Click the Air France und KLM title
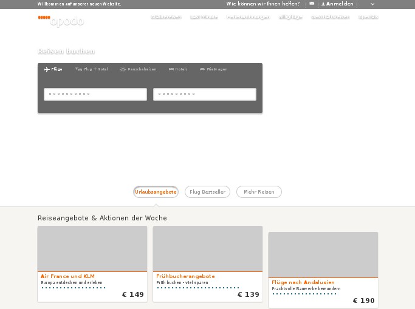415x309 pixels. click(67, 276)
